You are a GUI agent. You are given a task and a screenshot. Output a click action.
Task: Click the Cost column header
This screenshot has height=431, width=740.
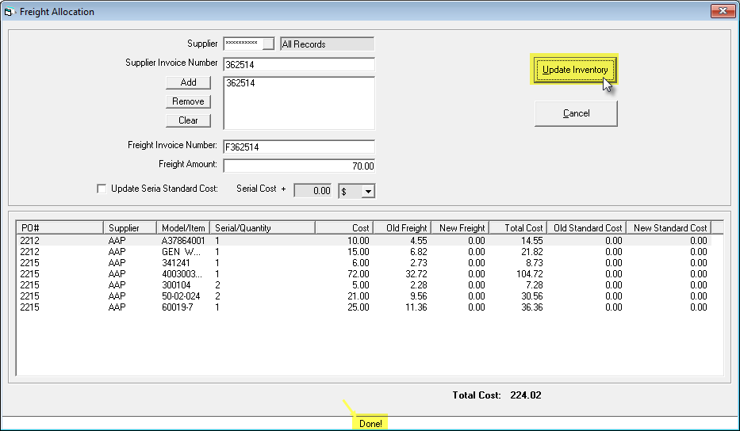(x=344, y=227)
